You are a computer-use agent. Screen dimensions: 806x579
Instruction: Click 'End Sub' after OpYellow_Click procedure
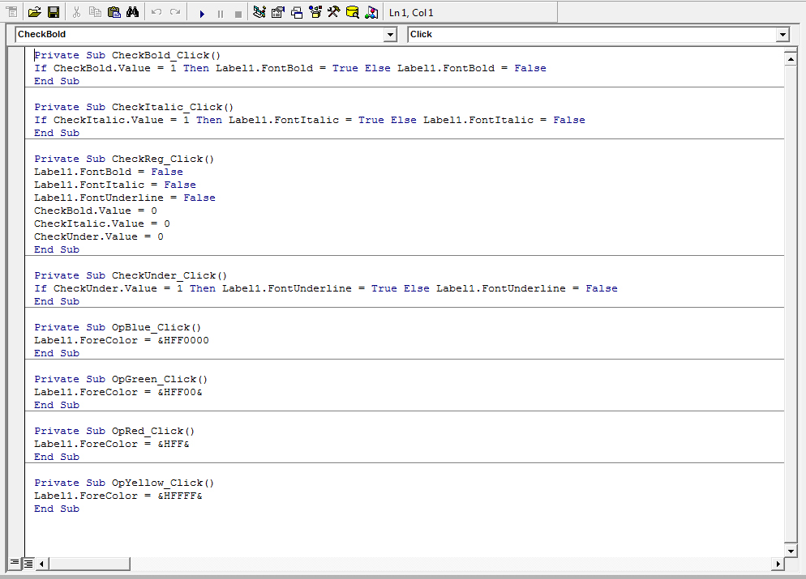click(57, 509)
